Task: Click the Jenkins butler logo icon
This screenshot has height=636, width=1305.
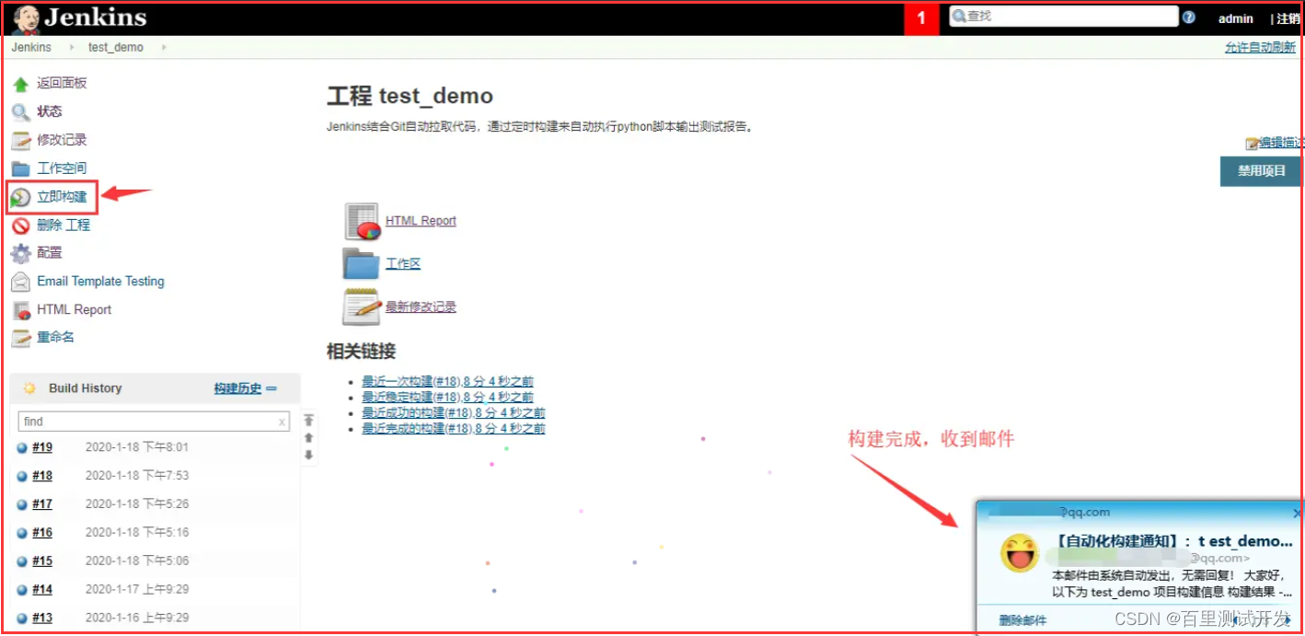Action: (25, 18)
